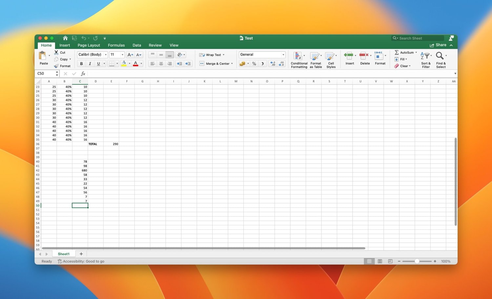Toggle underline formatting

click(98, 63)
